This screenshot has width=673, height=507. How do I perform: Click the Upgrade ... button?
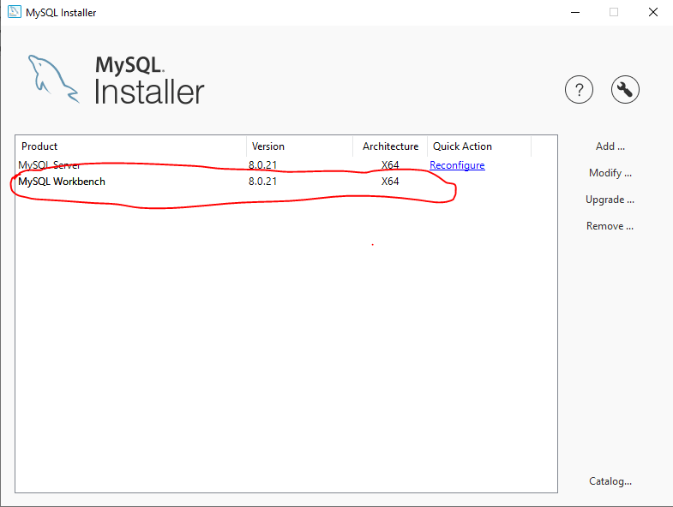(610, 200)
